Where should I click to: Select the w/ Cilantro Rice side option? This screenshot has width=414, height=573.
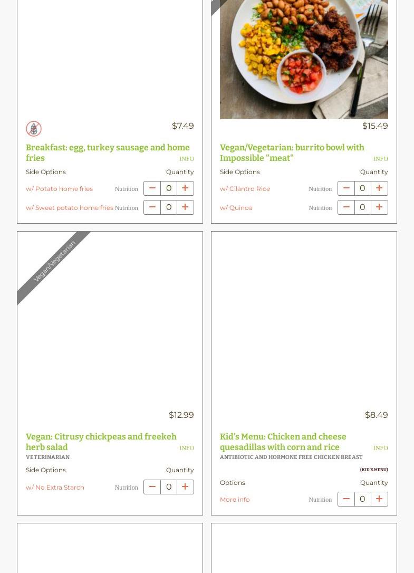pyautogui.click(x=245, y=188)
